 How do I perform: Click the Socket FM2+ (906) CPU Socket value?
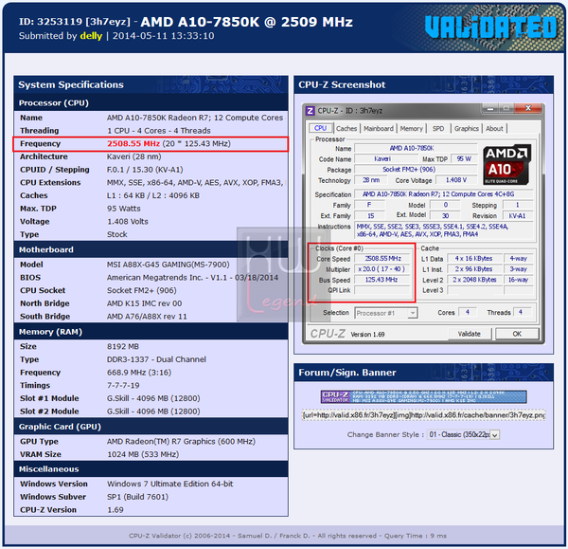coord(142,290)
